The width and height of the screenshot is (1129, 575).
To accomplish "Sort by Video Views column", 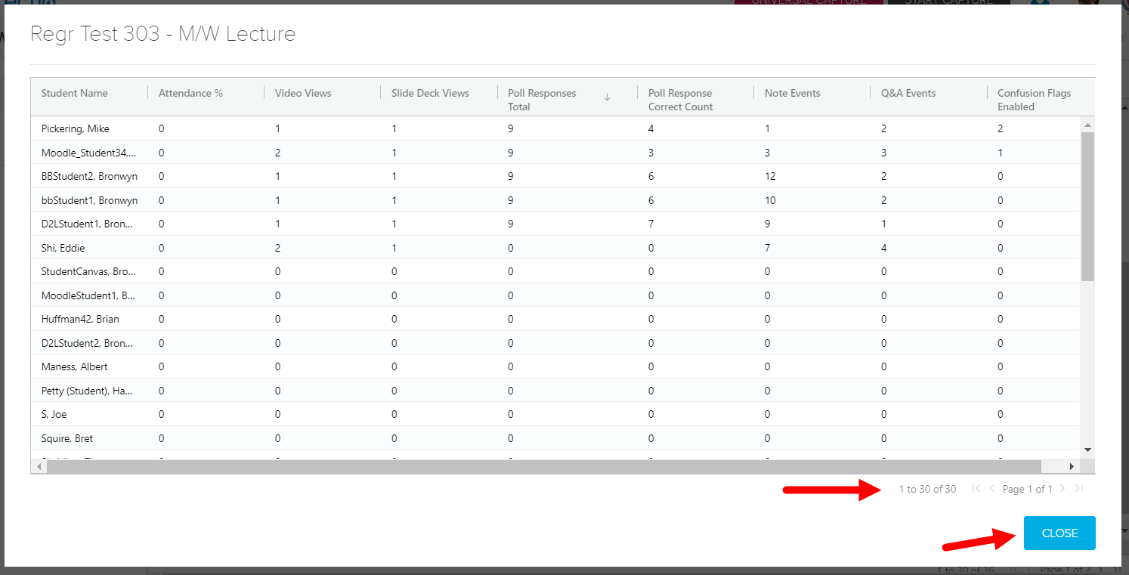I will 303,93.
